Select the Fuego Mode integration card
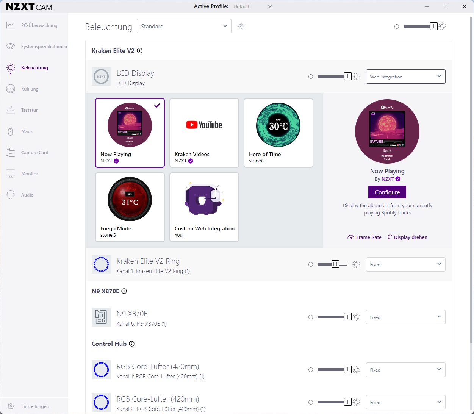This screenshot has width=474, height=414. [130, 207]
